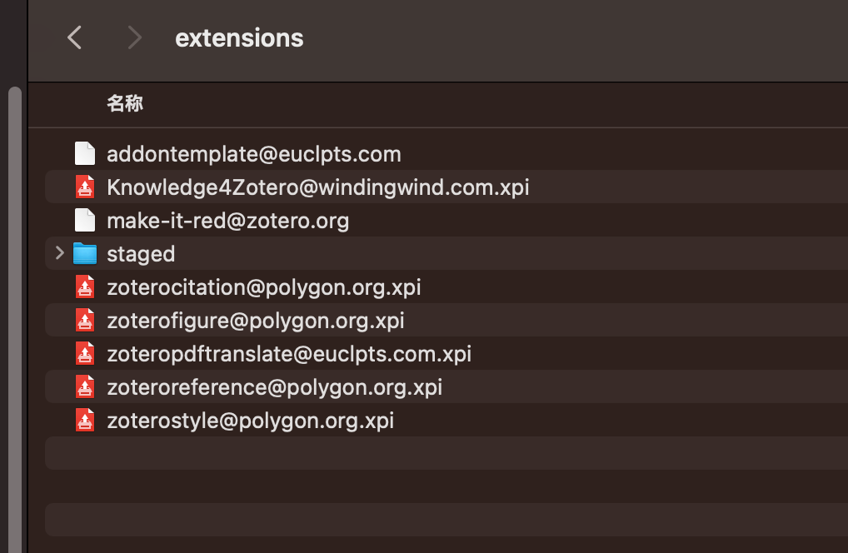
Task: Select the make-it-red@zotero.org file name
Action: 227,221
